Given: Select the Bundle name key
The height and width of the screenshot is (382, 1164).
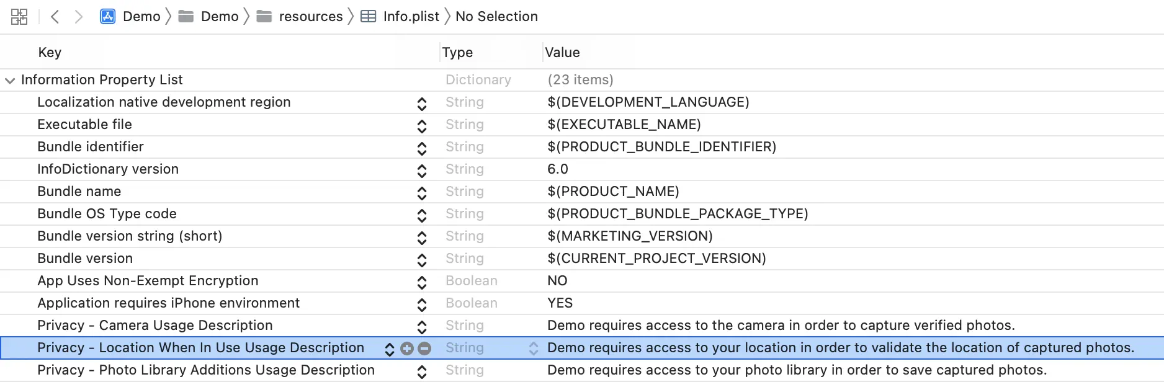Looking at the screenshot, I should [x=79, y=192].
